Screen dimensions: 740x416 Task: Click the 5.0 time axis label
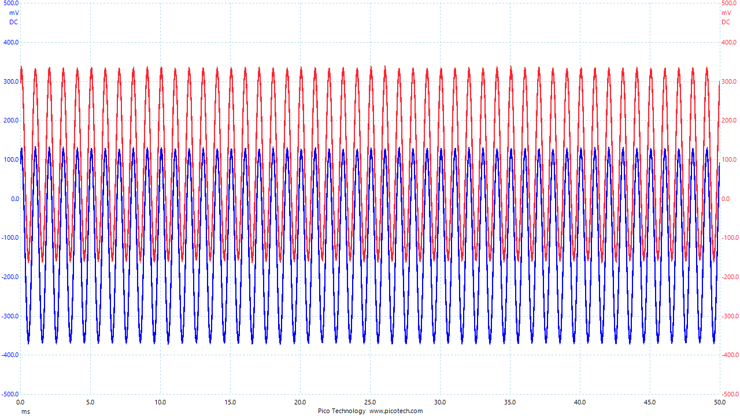pyautogui.click(x=90, y=402)
